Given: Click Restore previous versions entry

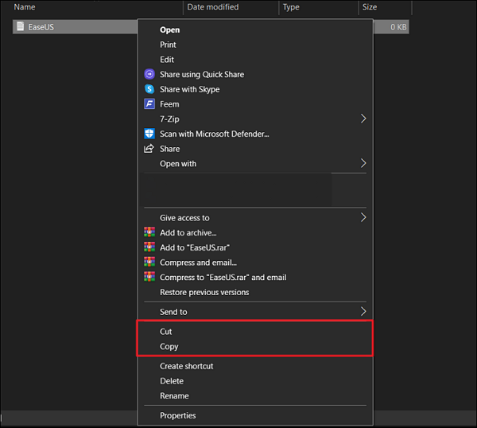Looking at the screenshot, I should 204,292.
